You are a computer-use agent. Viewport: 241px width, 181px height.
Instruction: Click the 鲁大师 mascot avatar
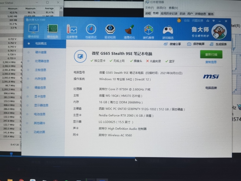coord(219,32)
